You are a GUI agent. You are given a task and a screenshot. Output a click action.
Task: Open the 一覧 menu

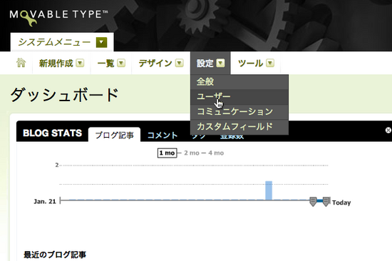[105, 63]
